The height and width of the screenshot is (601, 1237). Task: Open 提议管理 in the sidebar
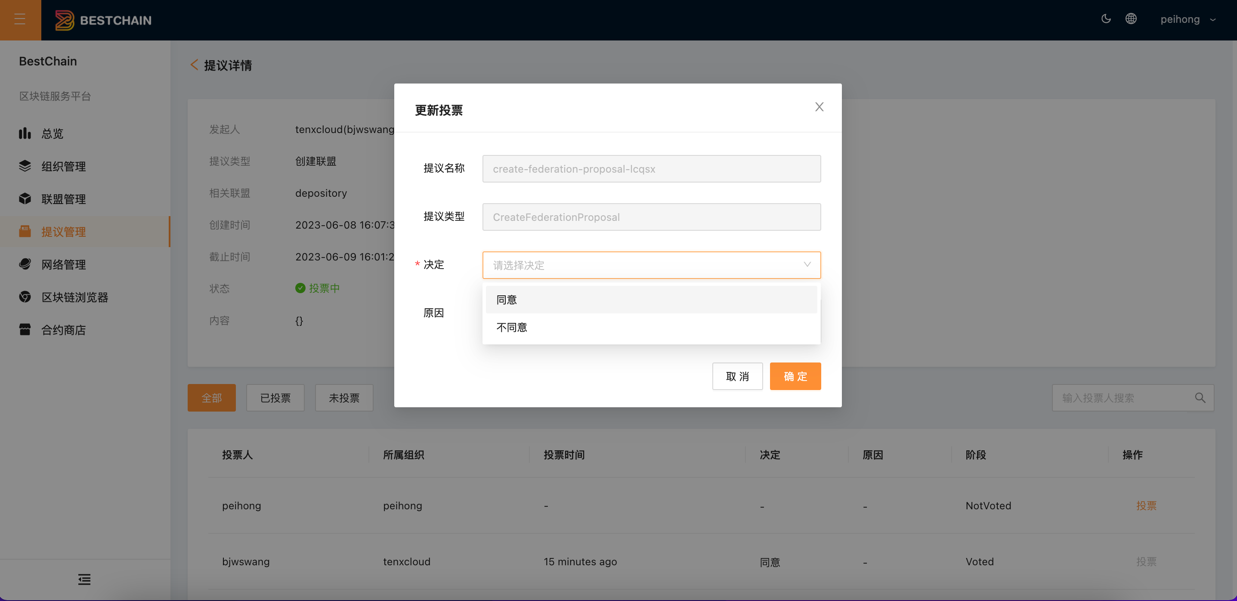pyautogui.click(x=85, y=232)
